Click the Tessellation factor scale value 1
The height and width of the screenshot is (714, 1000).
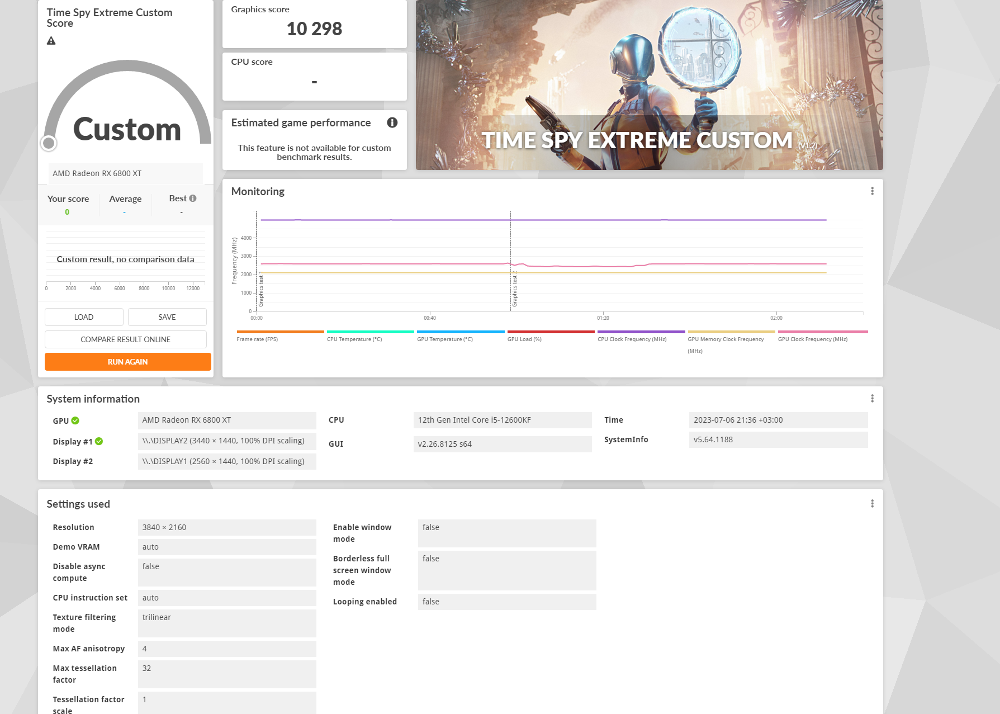pos(227,703)
